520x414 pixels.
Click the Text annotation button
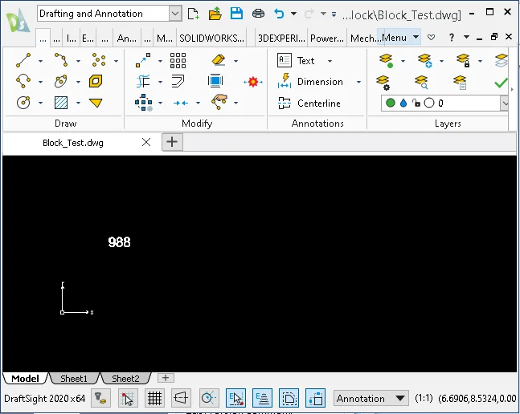coord(305,60)
